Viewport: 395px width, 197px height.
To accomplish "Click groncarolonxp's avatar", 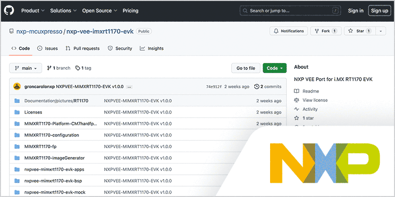I will coord(17,87).
